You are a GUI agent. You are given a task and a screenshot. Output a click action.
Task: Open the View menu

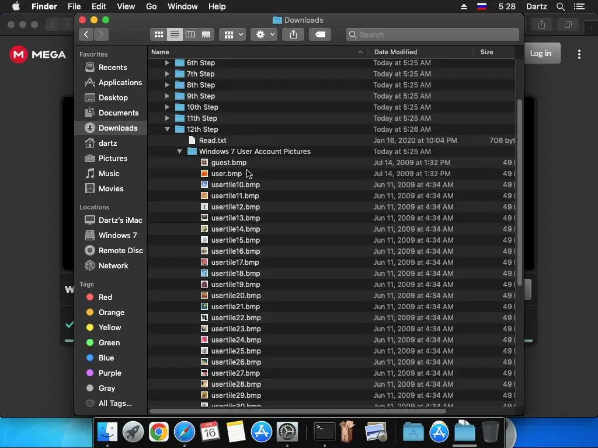pos(126,6)
